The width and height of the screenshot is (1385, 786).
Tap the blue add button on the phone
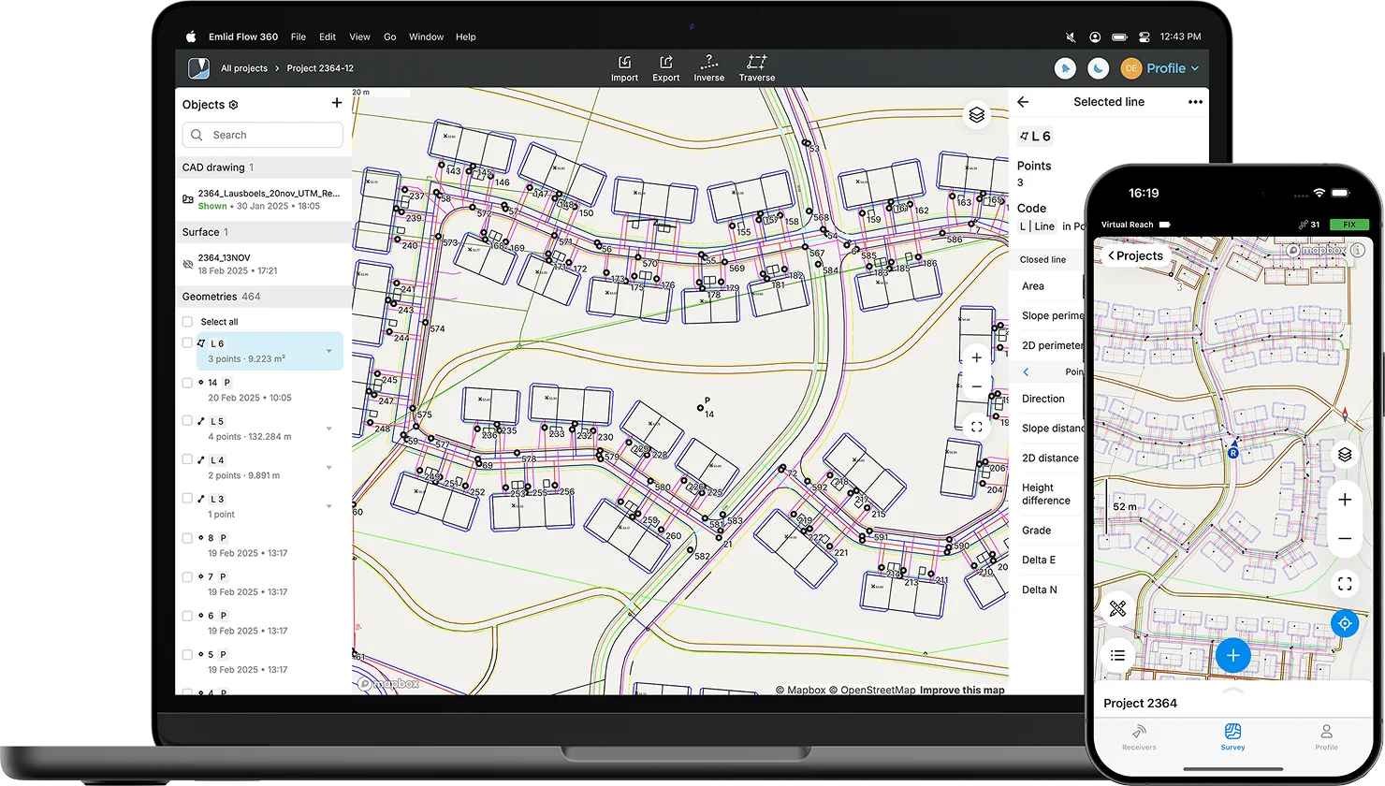pyautogui.click(x=1232, y=655)
